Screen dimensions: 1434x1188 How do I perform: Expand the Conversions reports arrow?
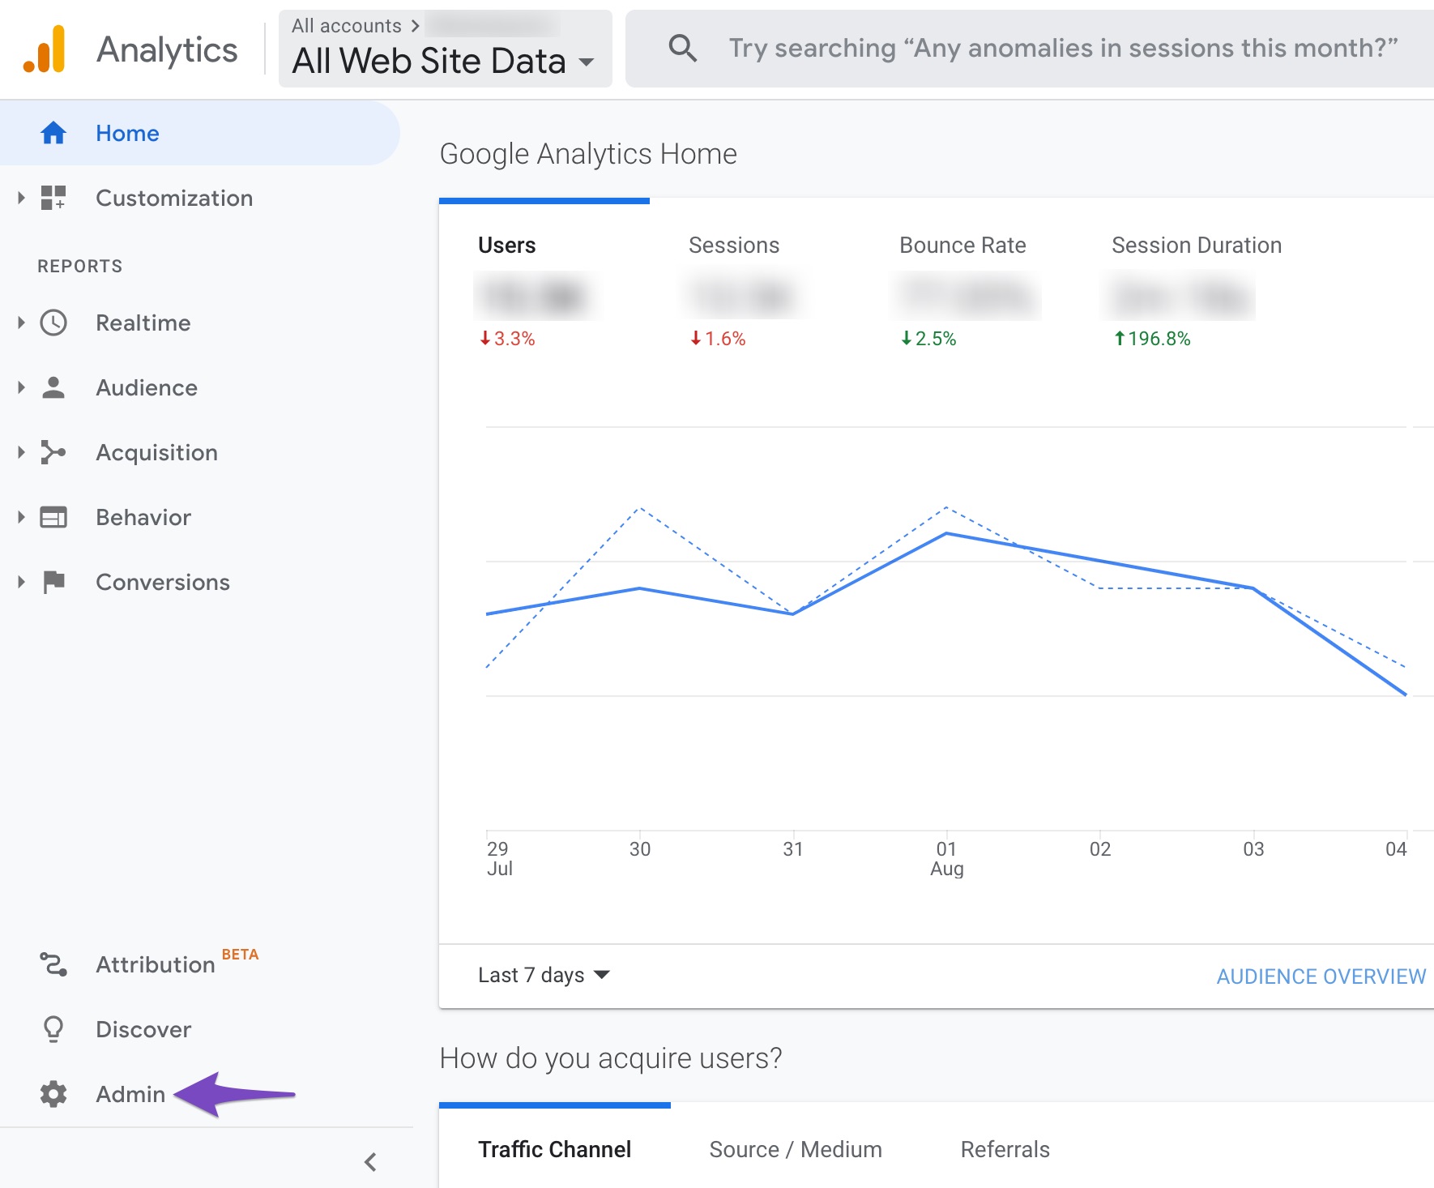pos(21,582)
